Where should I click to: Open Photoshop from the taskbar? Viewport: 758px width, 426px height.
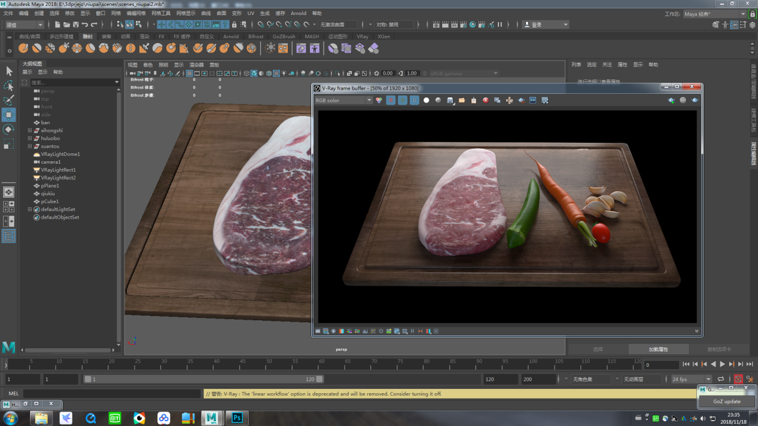click(236, 418)
